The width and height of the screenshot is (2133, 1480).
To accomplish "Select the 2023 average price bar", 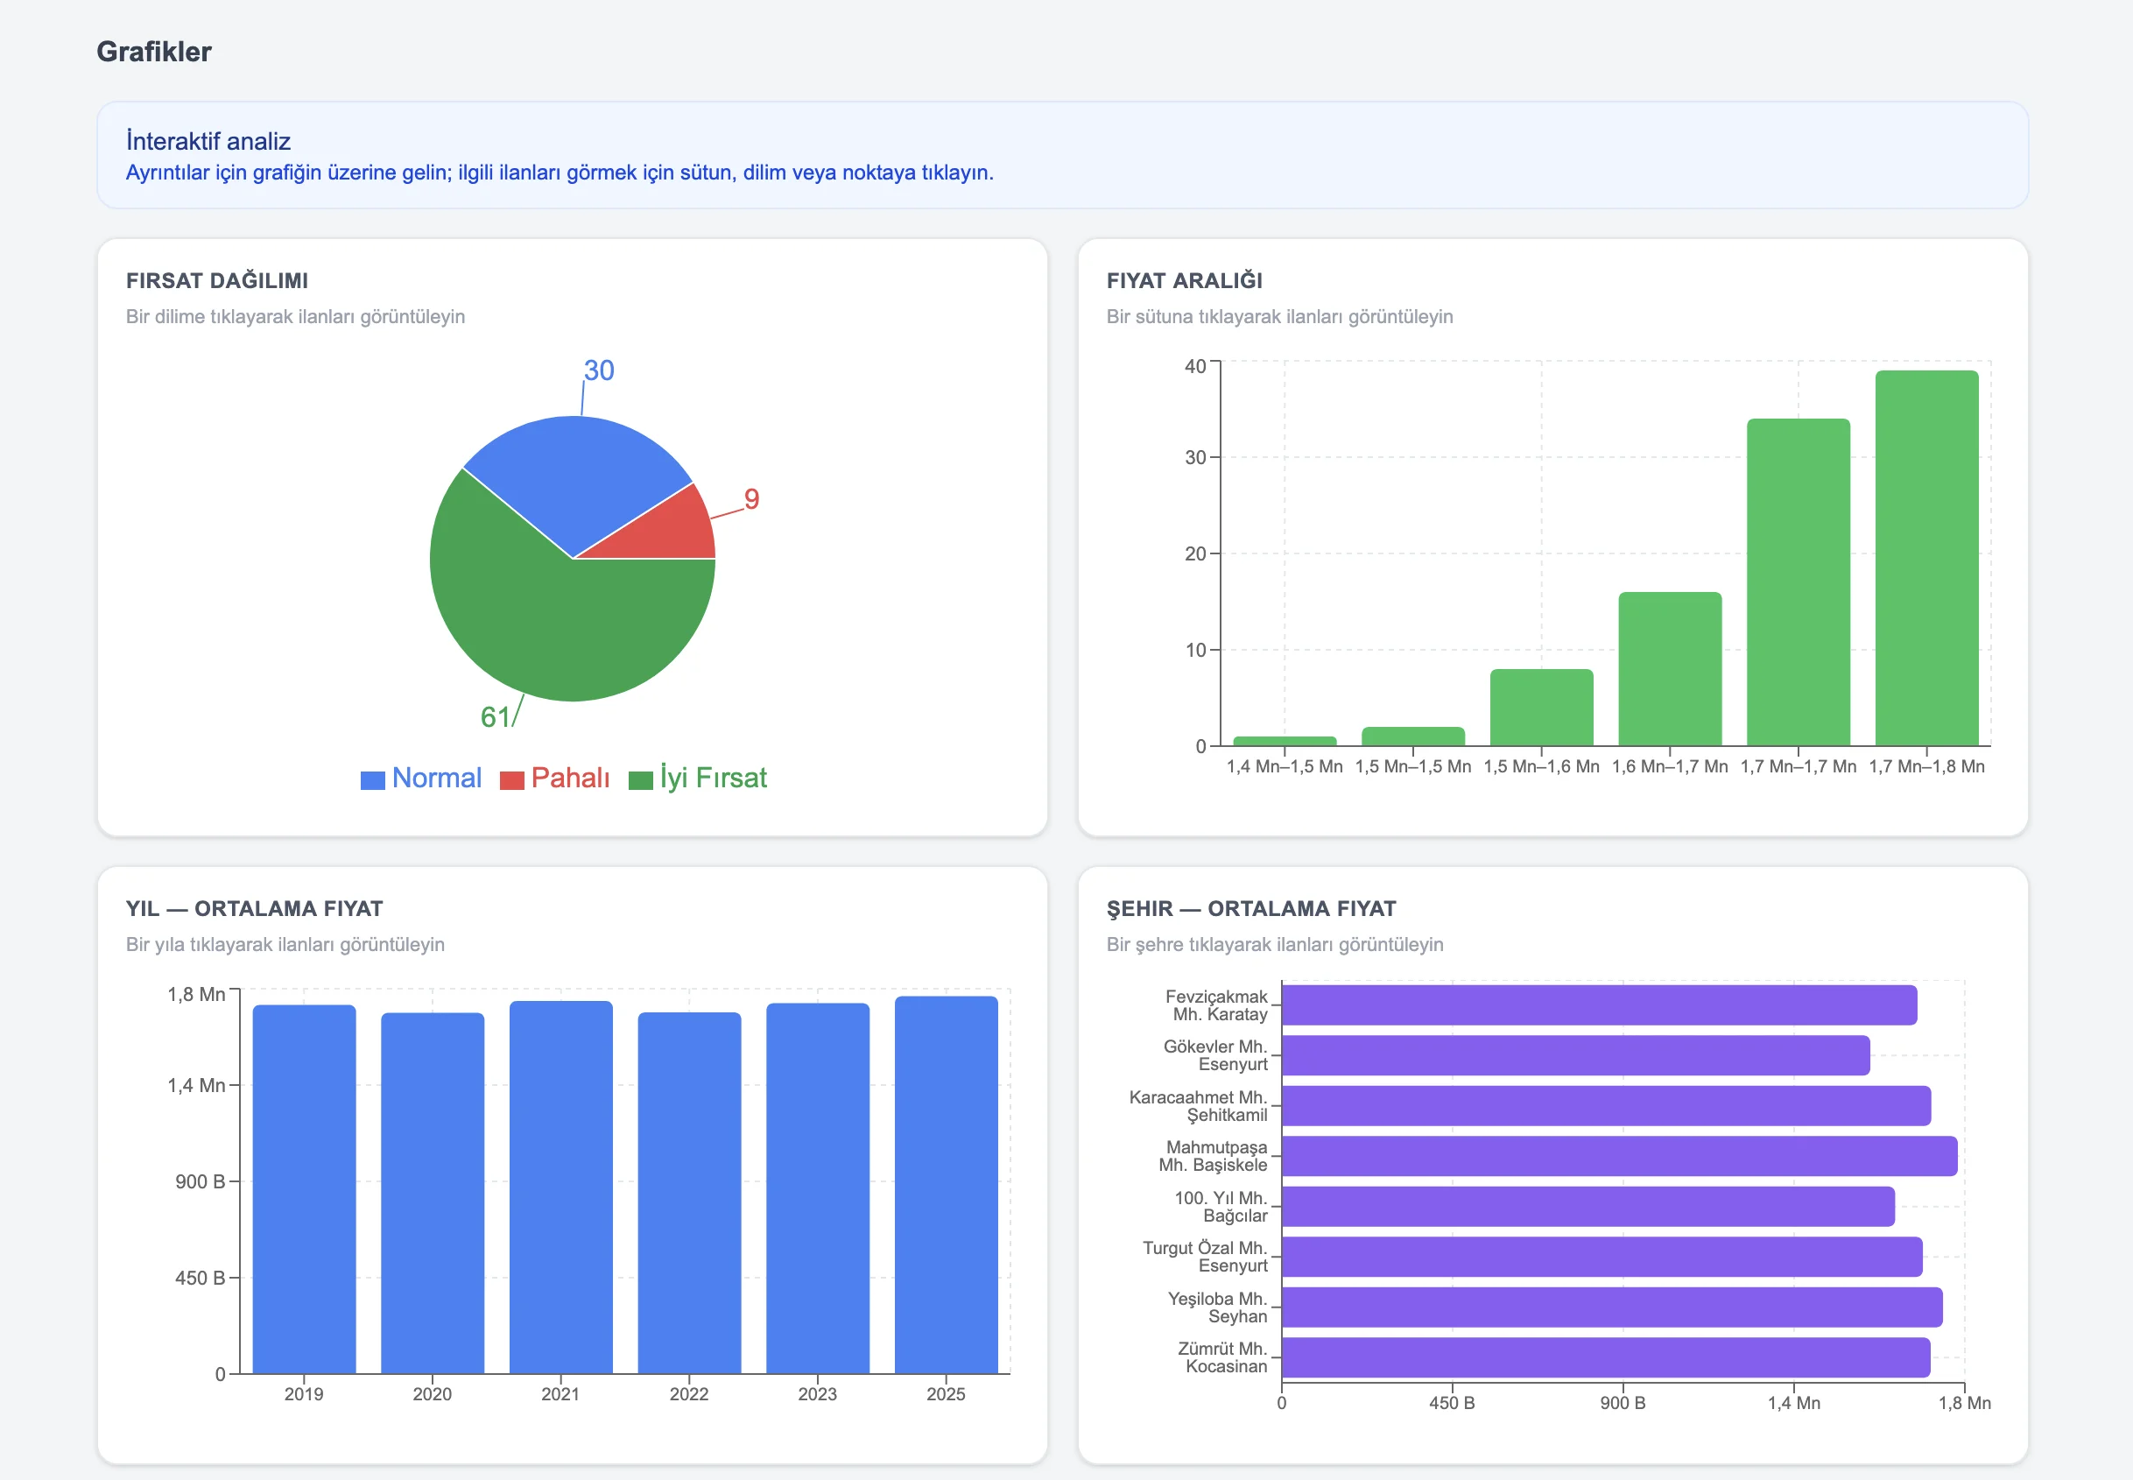I will point(818,1189).
